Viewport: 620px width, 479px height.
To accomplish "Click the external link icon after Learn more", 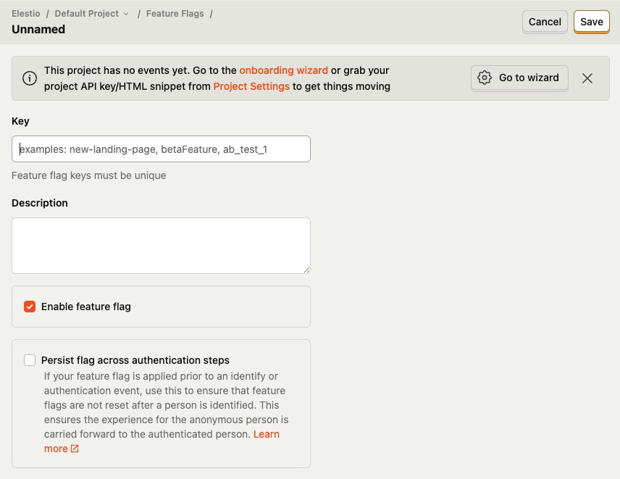I will (x=74, y=449).
